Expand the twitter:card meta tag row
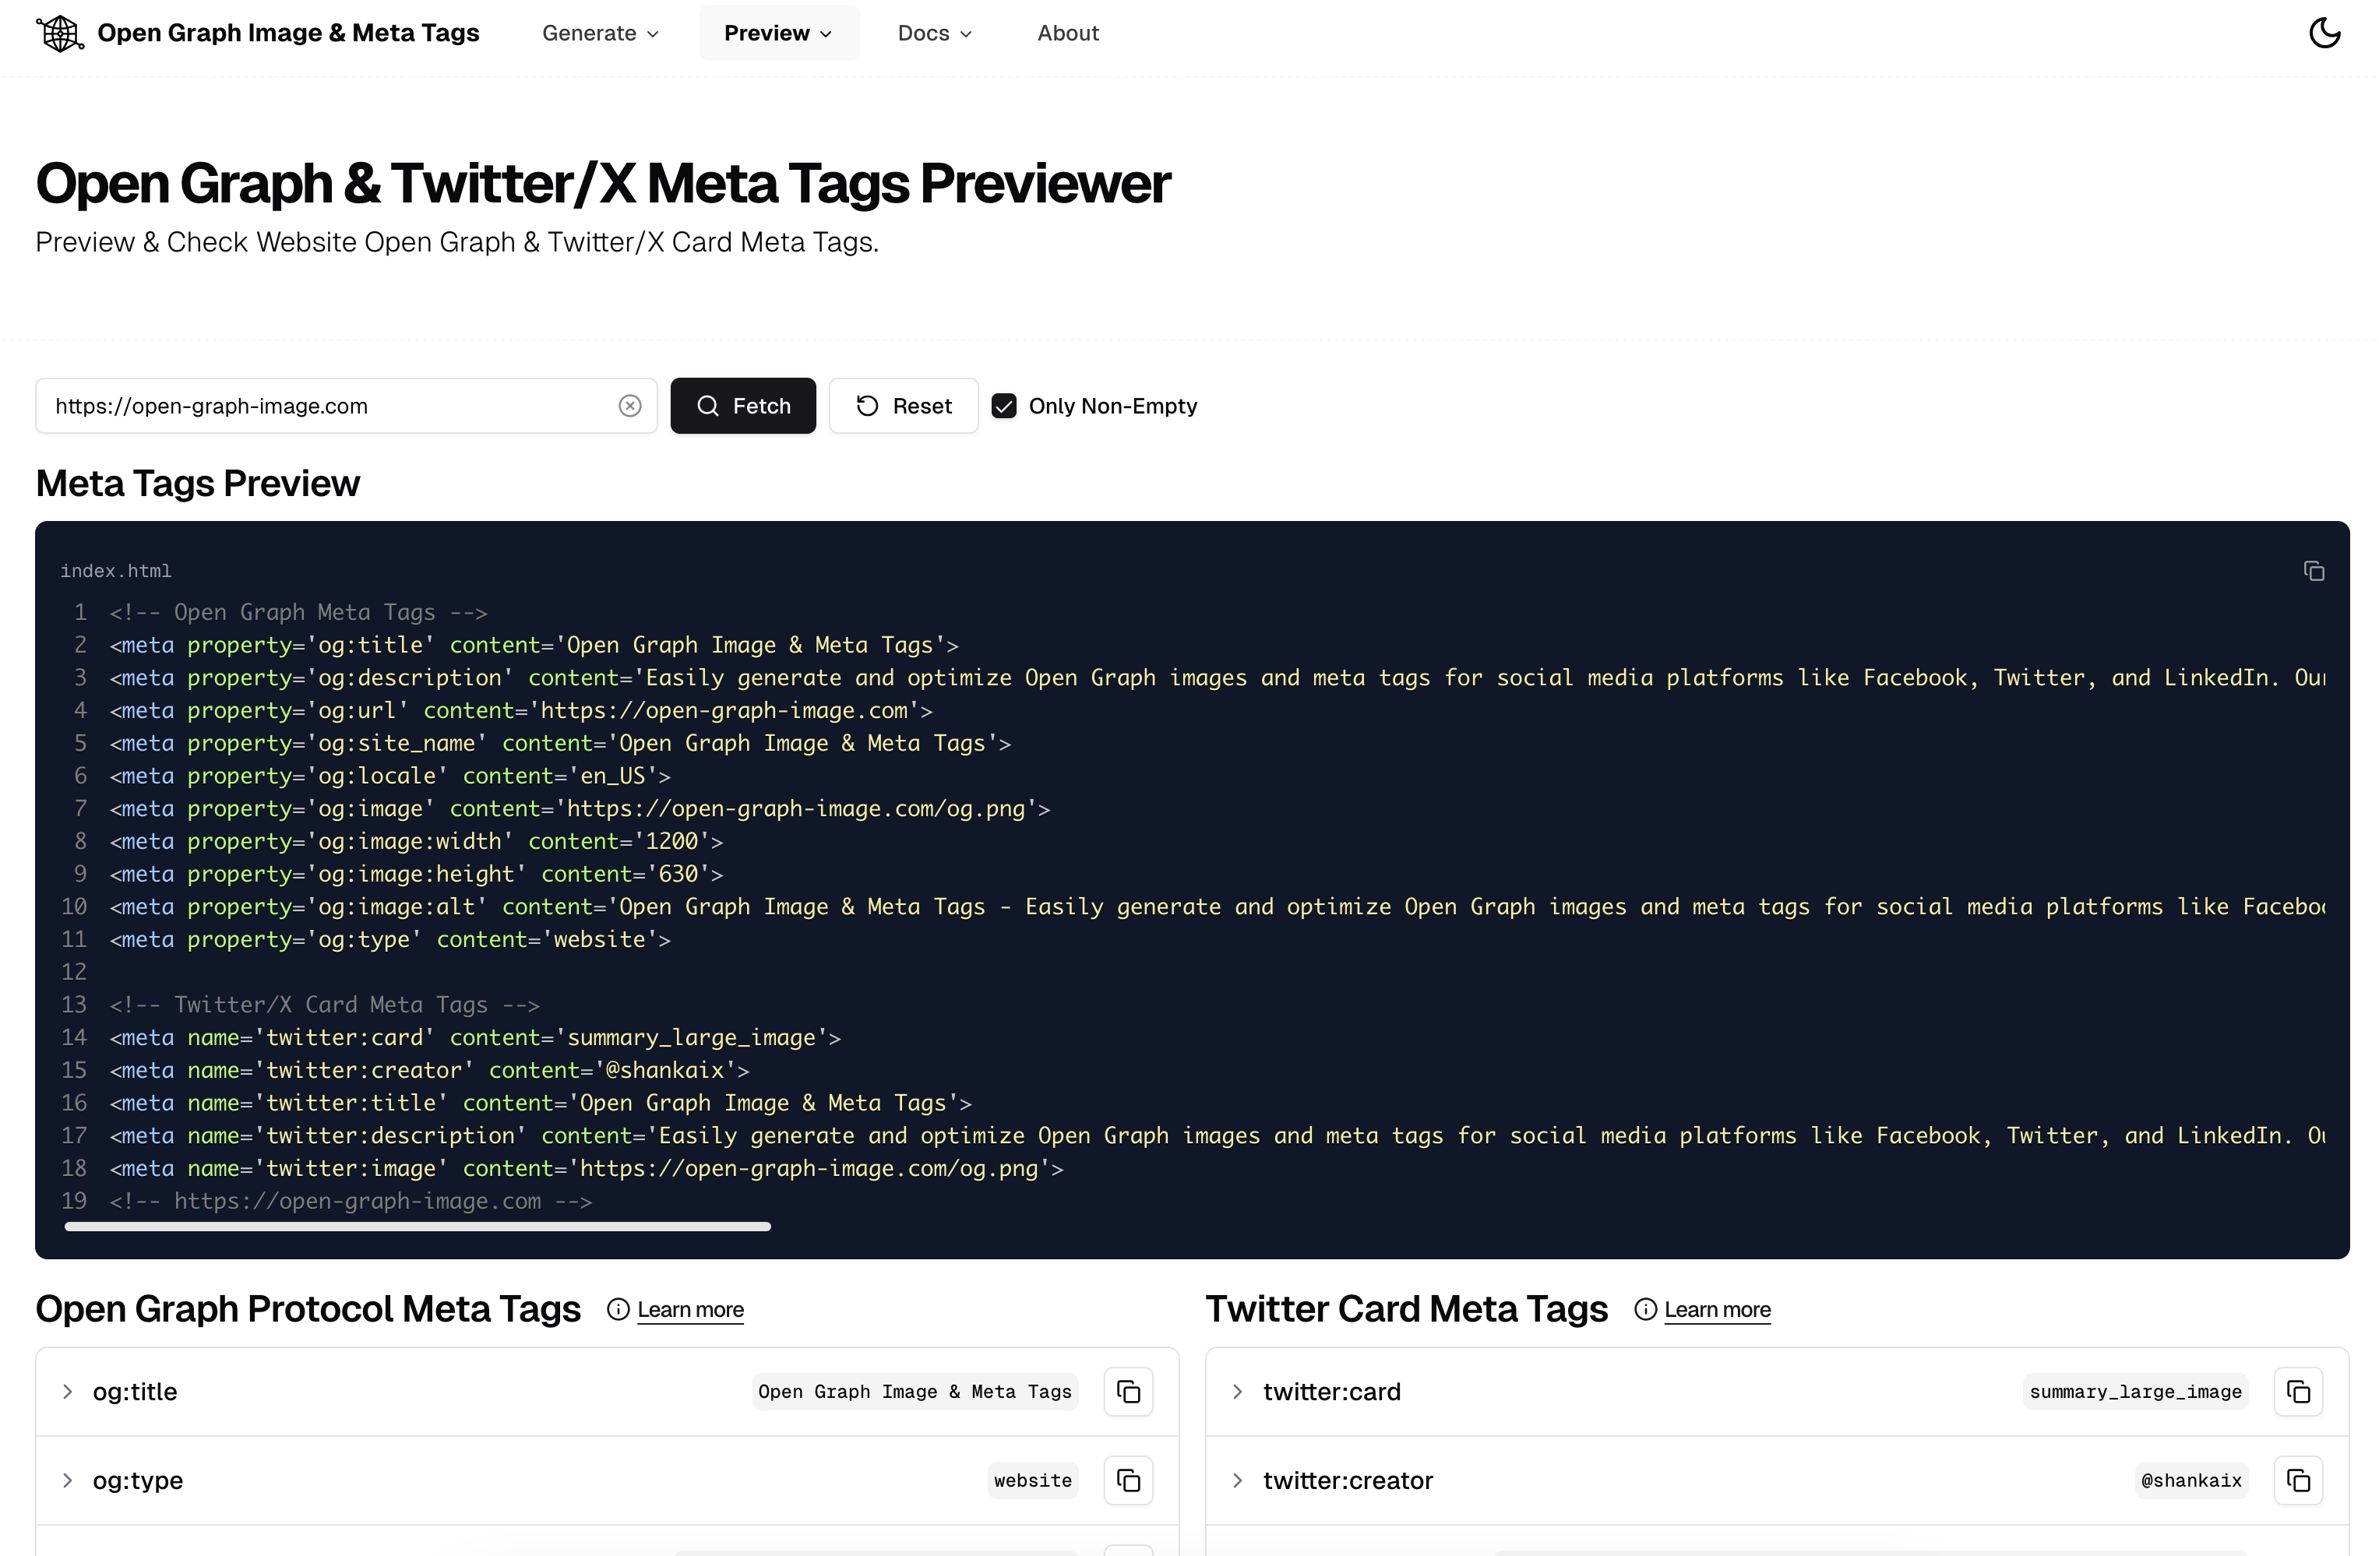The width and height of the screenshot is (2379, 1556). (1238, 1391)
